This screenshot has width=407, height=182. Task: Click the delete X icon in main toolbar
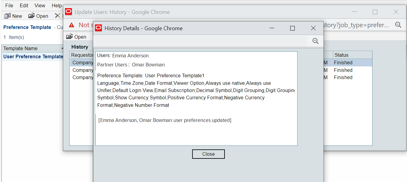coord(57,16)
